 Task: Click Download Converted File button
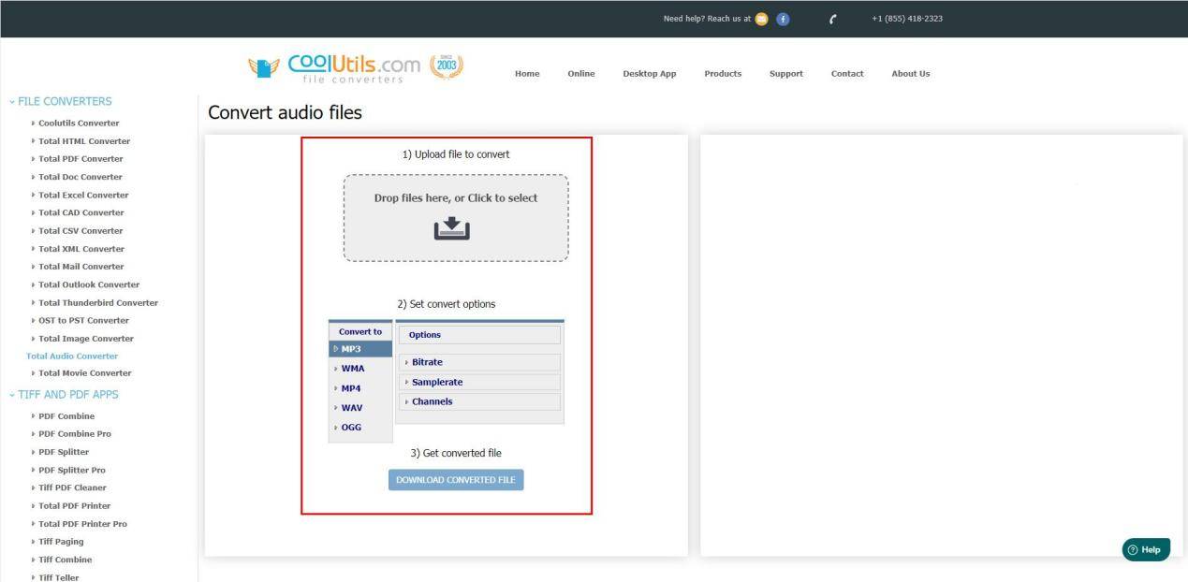(456, 480)
